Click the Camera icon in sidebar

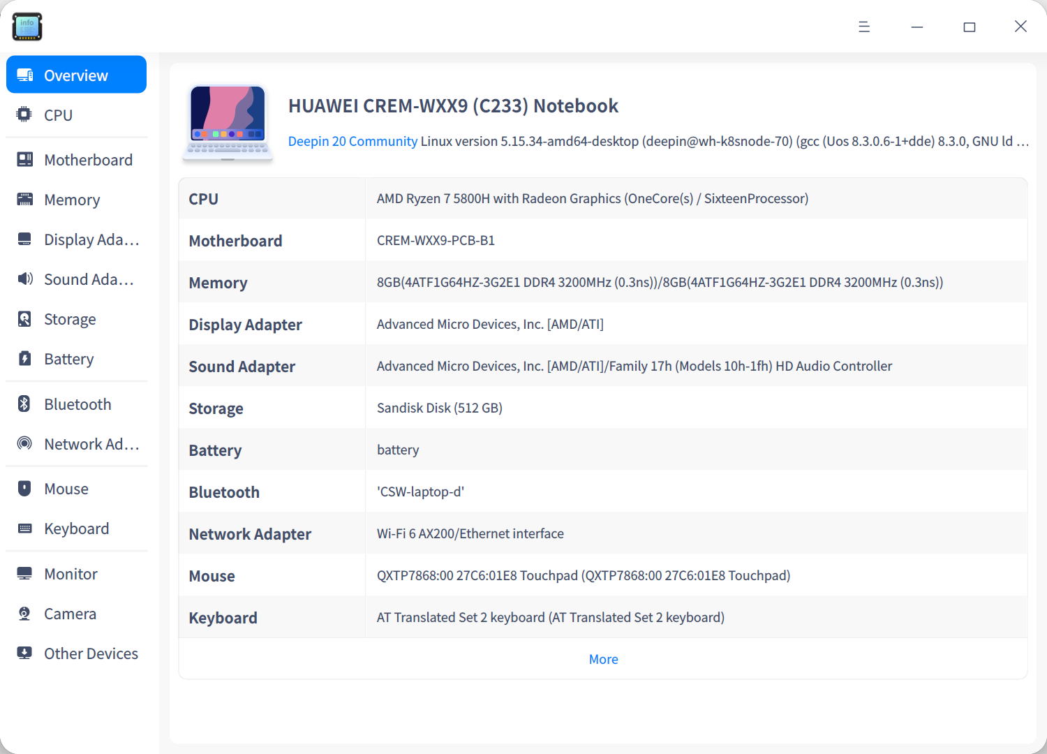[x=24, y=614]
